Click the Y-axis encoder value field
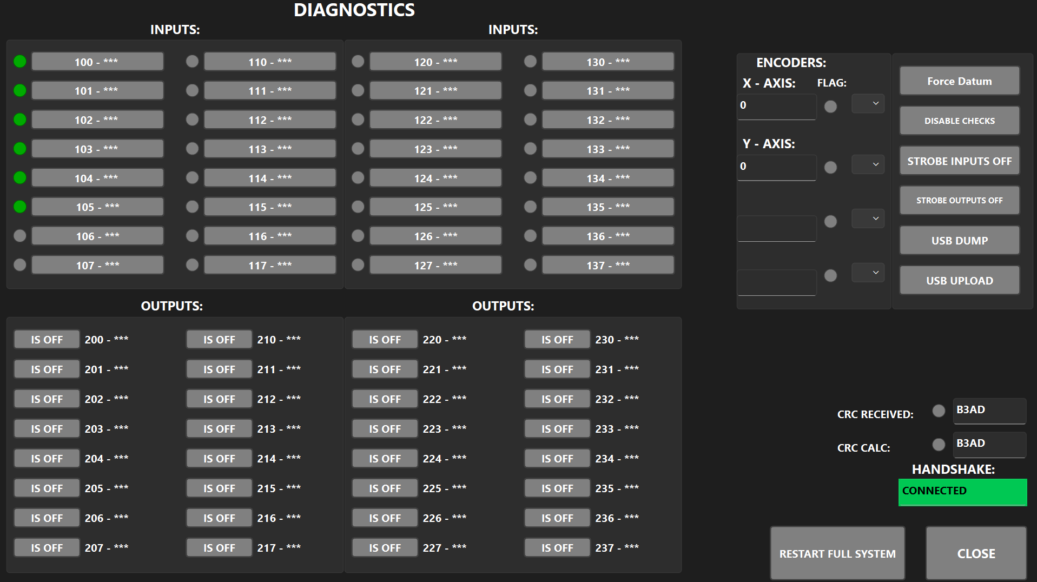The height and width of the screenshot is (582, 1037). pos(777,168)
